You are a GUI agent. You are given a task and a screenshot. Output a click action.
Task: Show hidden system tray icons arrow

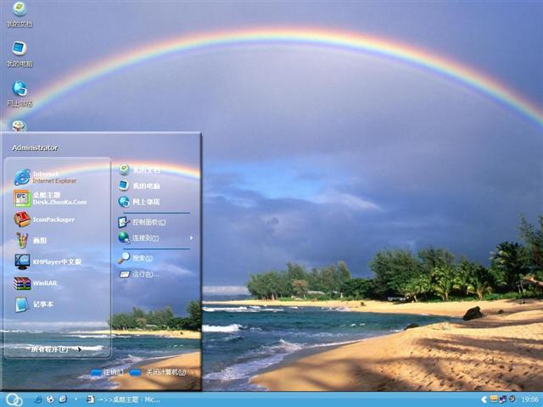(x=484, y=399)
